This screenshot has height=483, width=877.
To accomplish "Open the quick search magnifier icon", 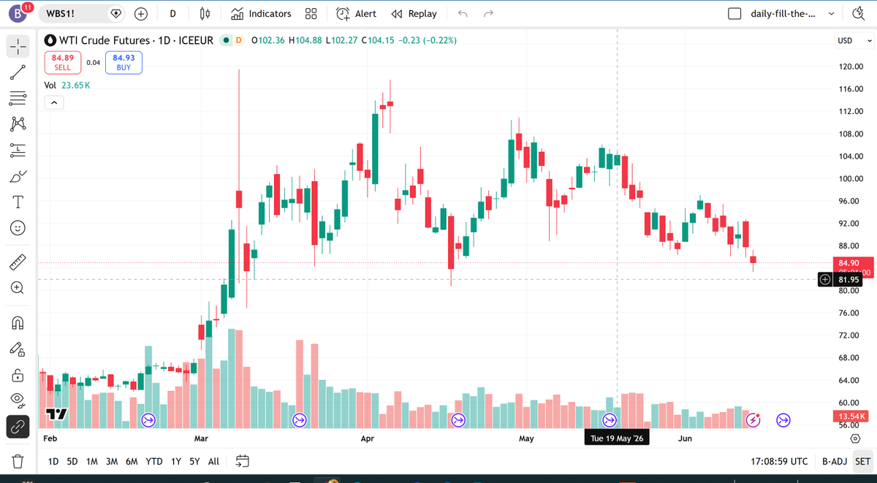I will (x=858, y=13).
